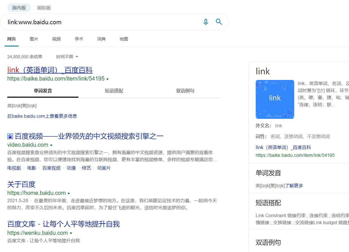This screenshot has height=252, width=349.
Task: Switch to the 图片 search tab
Action: click(34, 39)
